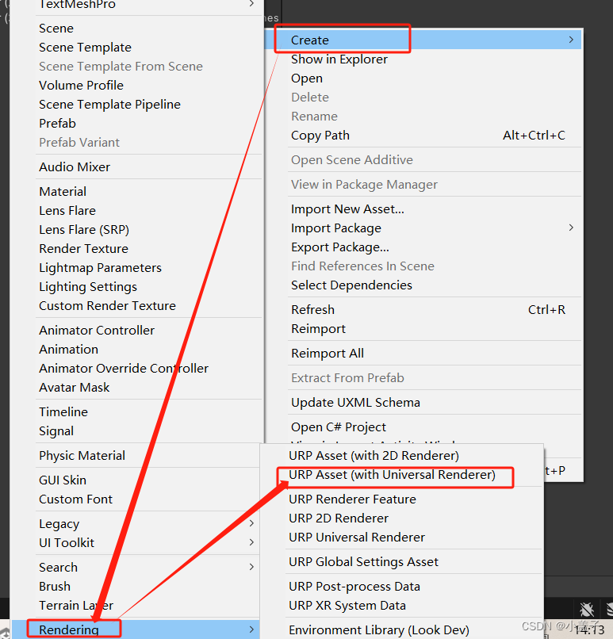This screenshot has width=613, height=639.
Task: Select Show in Explorer
Action: point(339,59)
